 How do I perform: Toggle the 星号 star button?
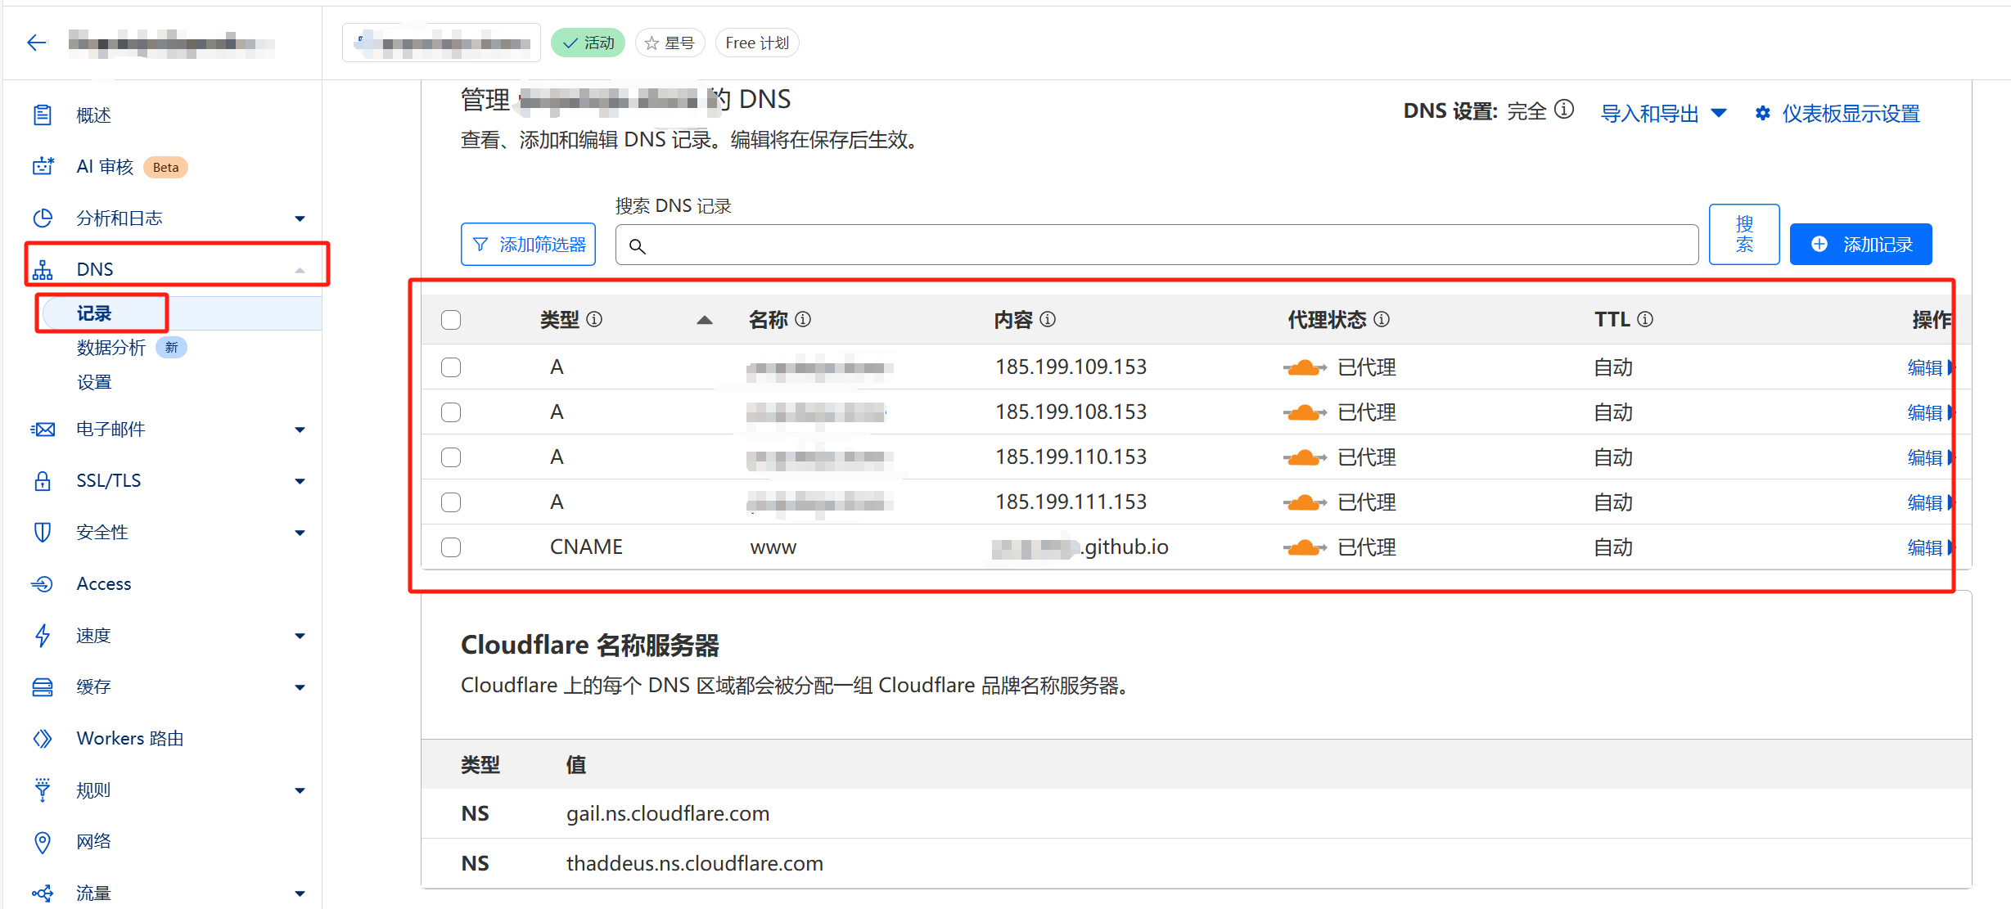pyautogui.click(x=670, y=43)
